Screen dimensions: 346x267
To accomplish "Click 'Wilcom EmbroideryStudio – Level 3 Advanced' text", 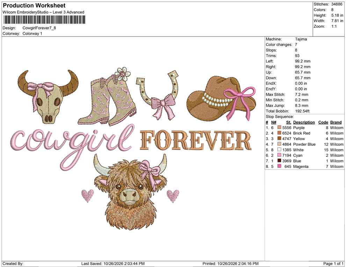I will 43,12.
